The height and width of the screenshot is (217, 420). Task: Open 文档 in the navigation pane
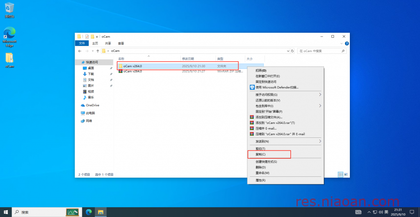(x=91, y=80)
